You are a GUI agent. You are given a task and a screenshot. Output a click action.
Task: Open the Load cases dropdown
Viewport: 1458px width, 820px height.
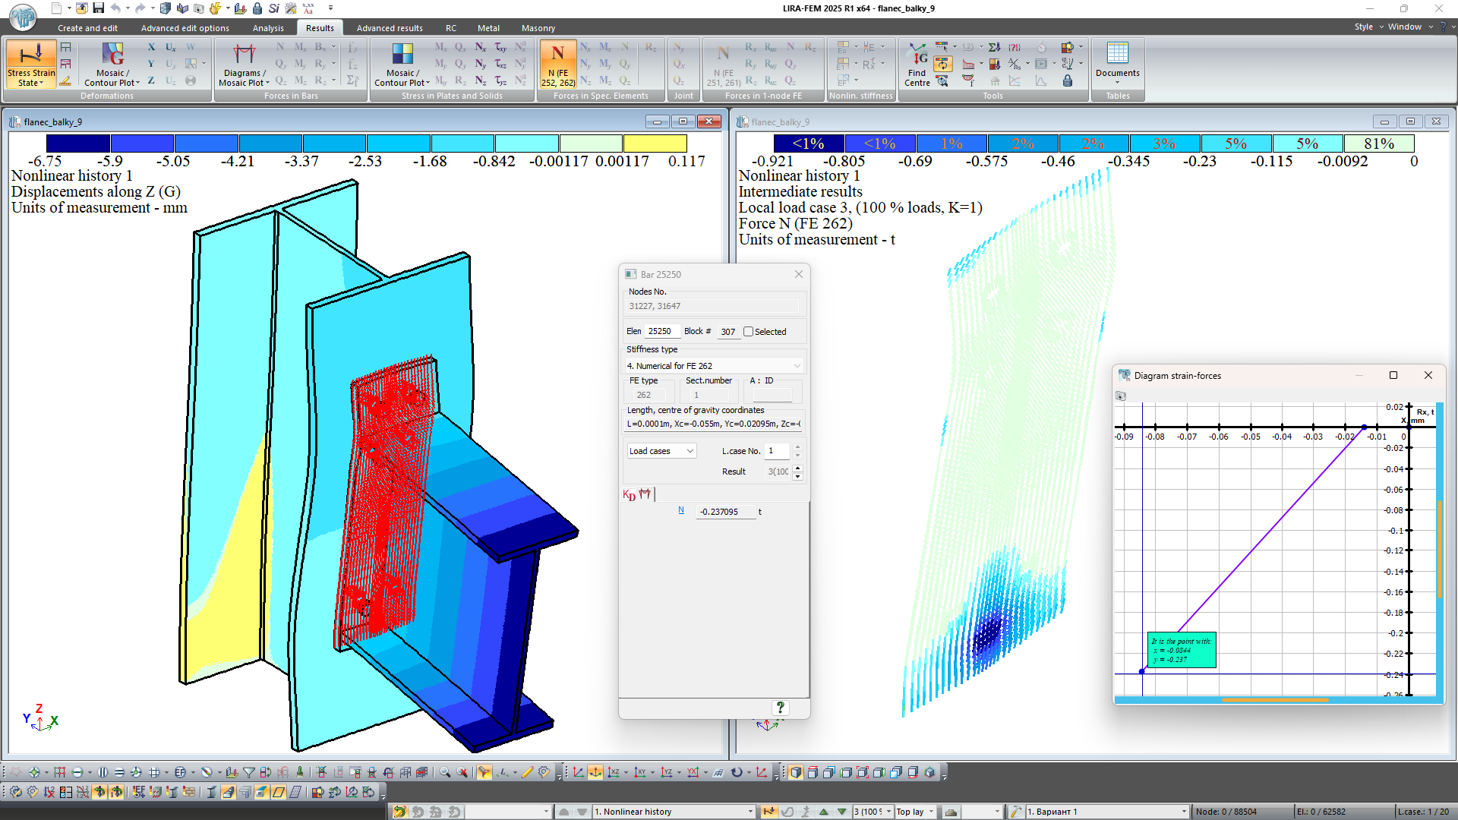[x=690, y=451]
